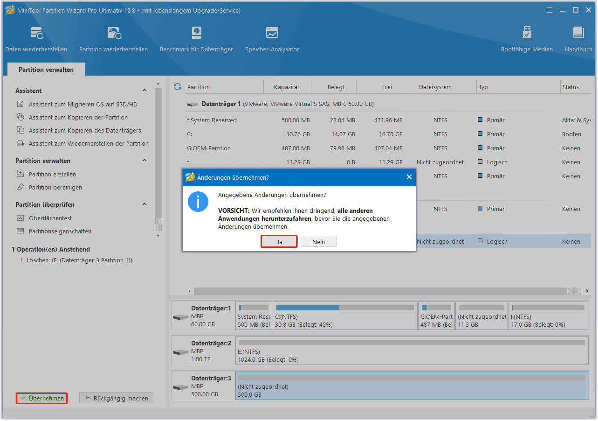Image resolution: width=598 pixels, height=421 pixels.
Task: Select System Reserved block in disk map
Action: [x=254, y=316]
